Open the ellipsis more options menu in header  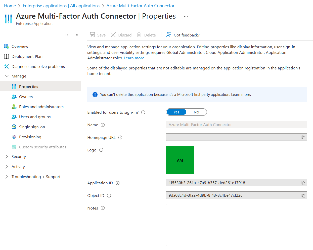(x=186, y=16)
